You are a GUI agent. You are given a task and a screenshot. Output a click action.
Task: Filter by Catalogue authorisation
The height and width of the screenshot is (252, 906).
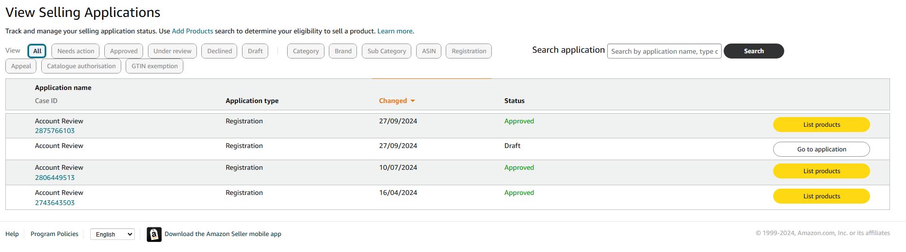pyautogui.click(x=81, y=66)
